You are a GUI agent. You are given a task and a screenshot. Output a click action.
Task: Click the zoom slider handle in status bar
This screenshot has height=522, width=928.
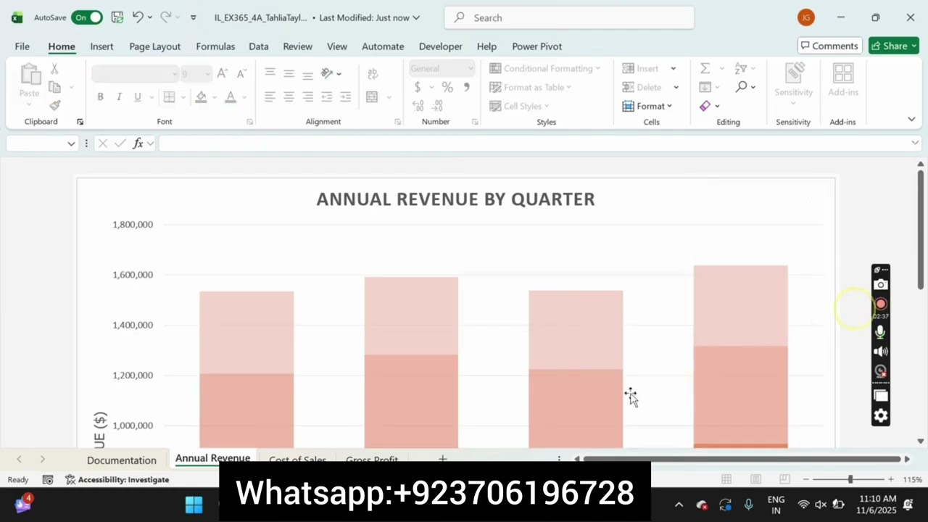[850, 479]
